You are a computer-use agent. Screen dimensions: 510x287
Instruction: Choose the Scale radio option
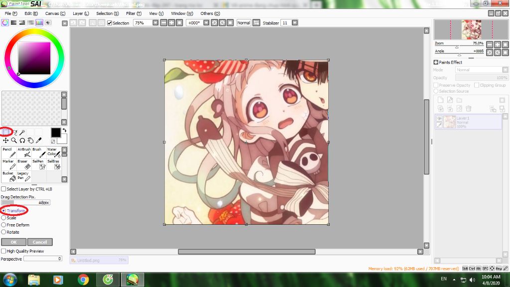pos(3,218)
